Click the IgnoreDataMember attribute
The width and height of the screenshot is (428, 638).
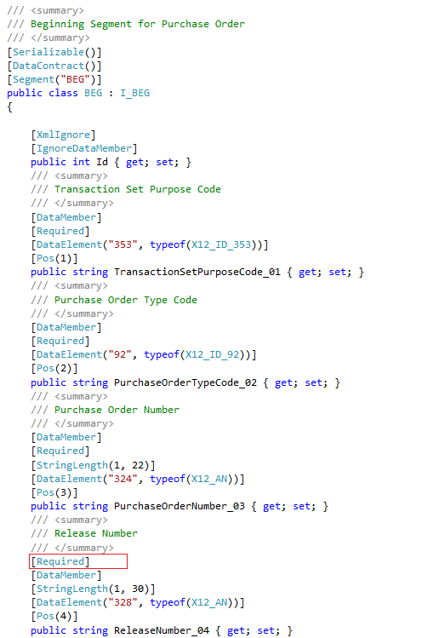pyautogui.click(x=84, y=148)
